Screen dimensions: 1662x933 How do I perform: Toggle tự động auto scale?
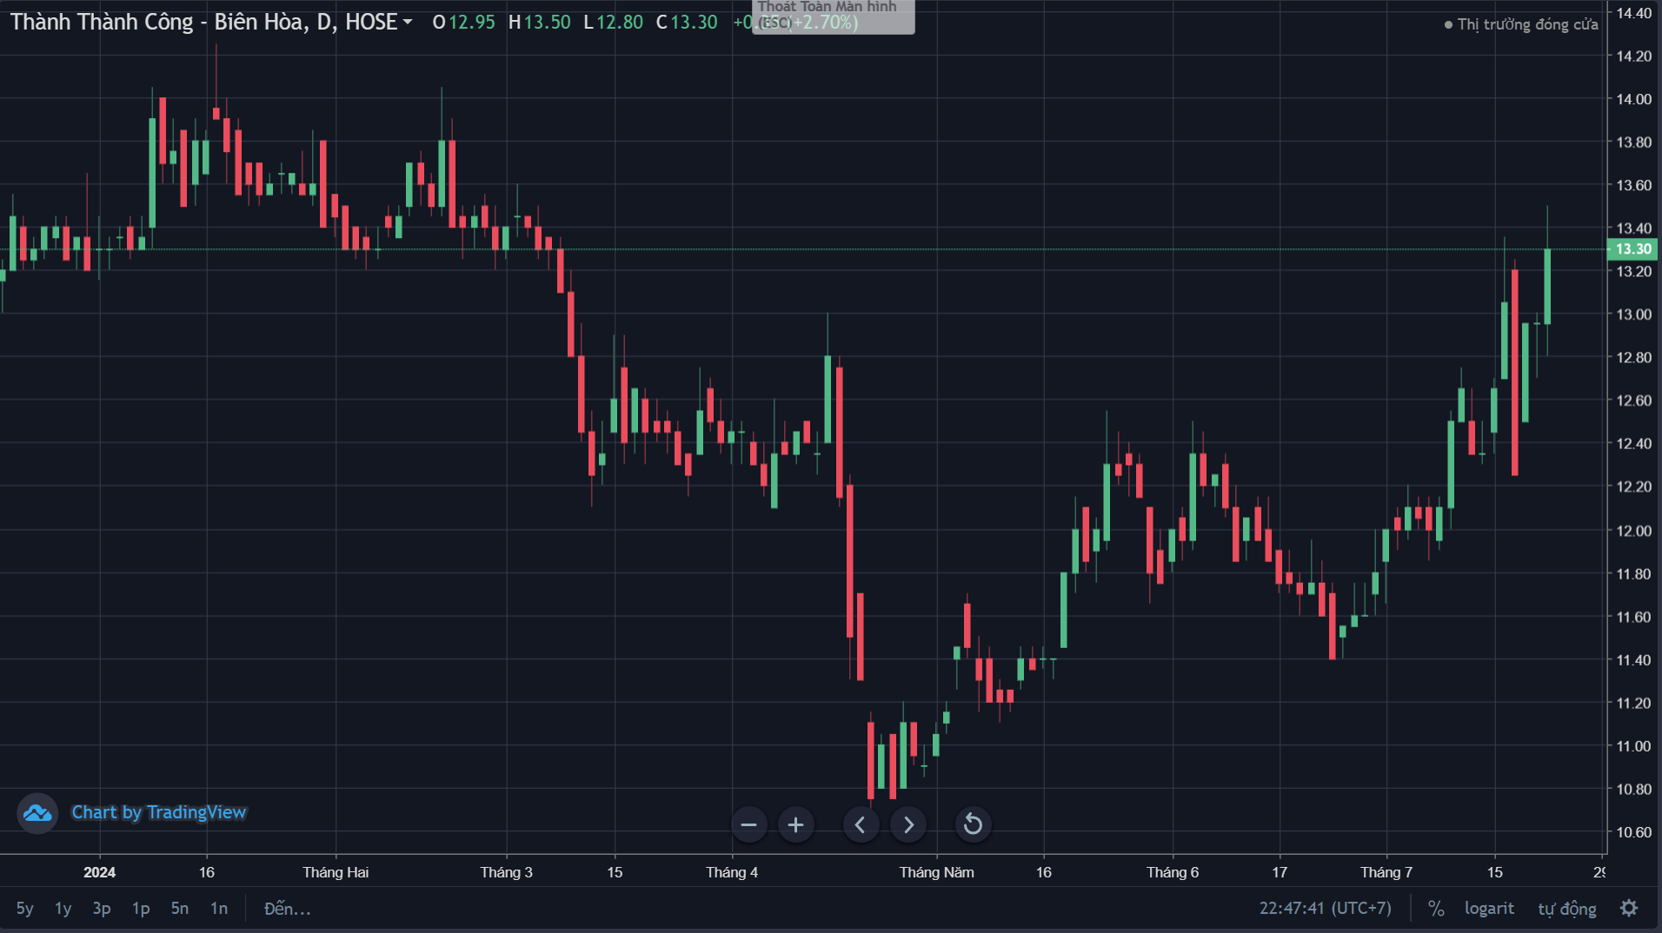(1567, 908)
